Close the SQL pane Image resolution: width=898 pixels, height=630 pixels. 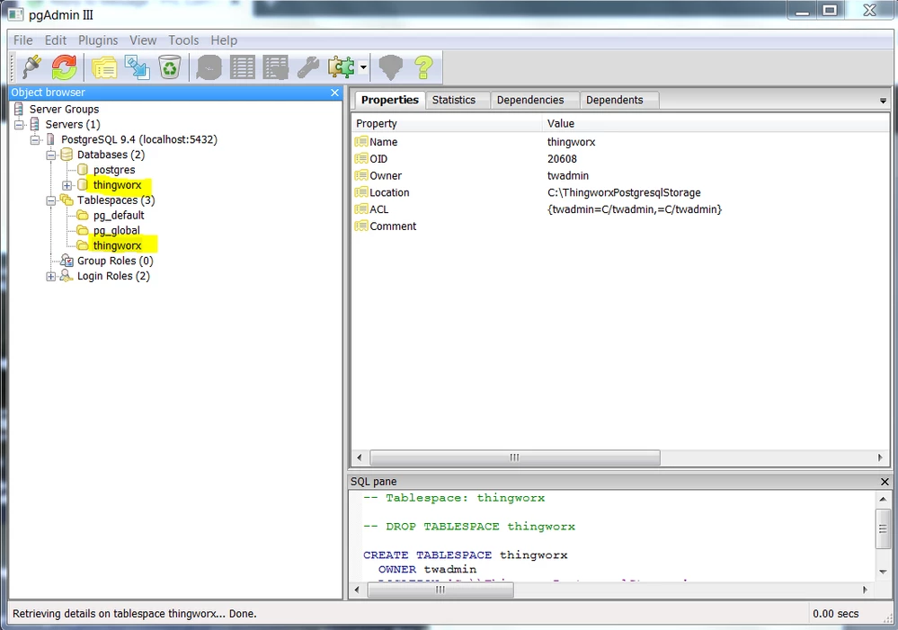885,482
